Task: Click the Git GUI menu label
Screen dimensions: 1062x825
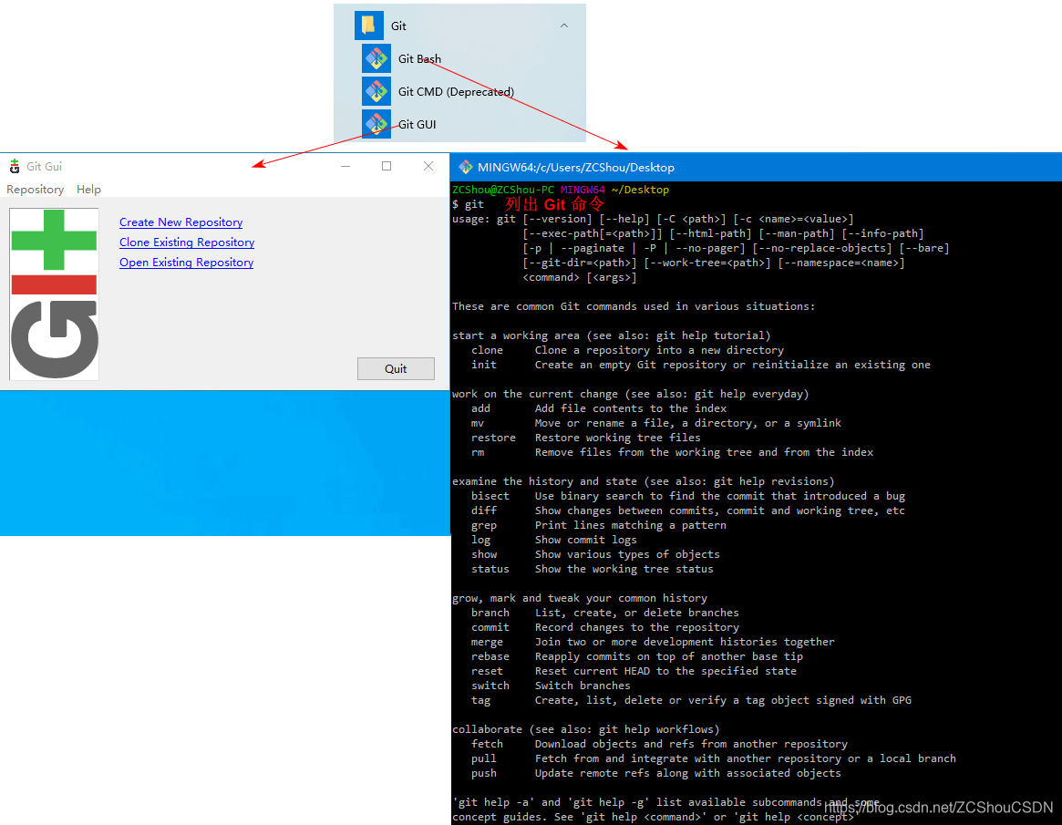Action: (417, 125)
